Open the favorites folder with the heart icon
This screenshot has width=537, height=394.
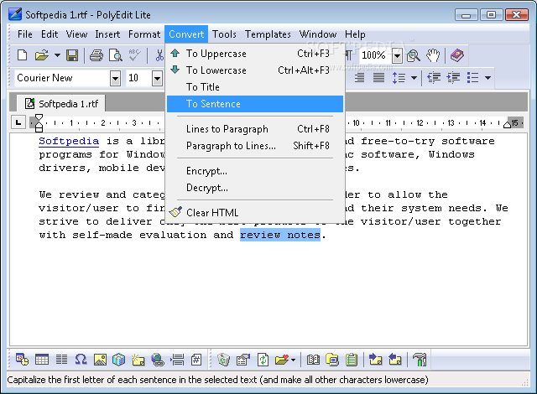282,360
